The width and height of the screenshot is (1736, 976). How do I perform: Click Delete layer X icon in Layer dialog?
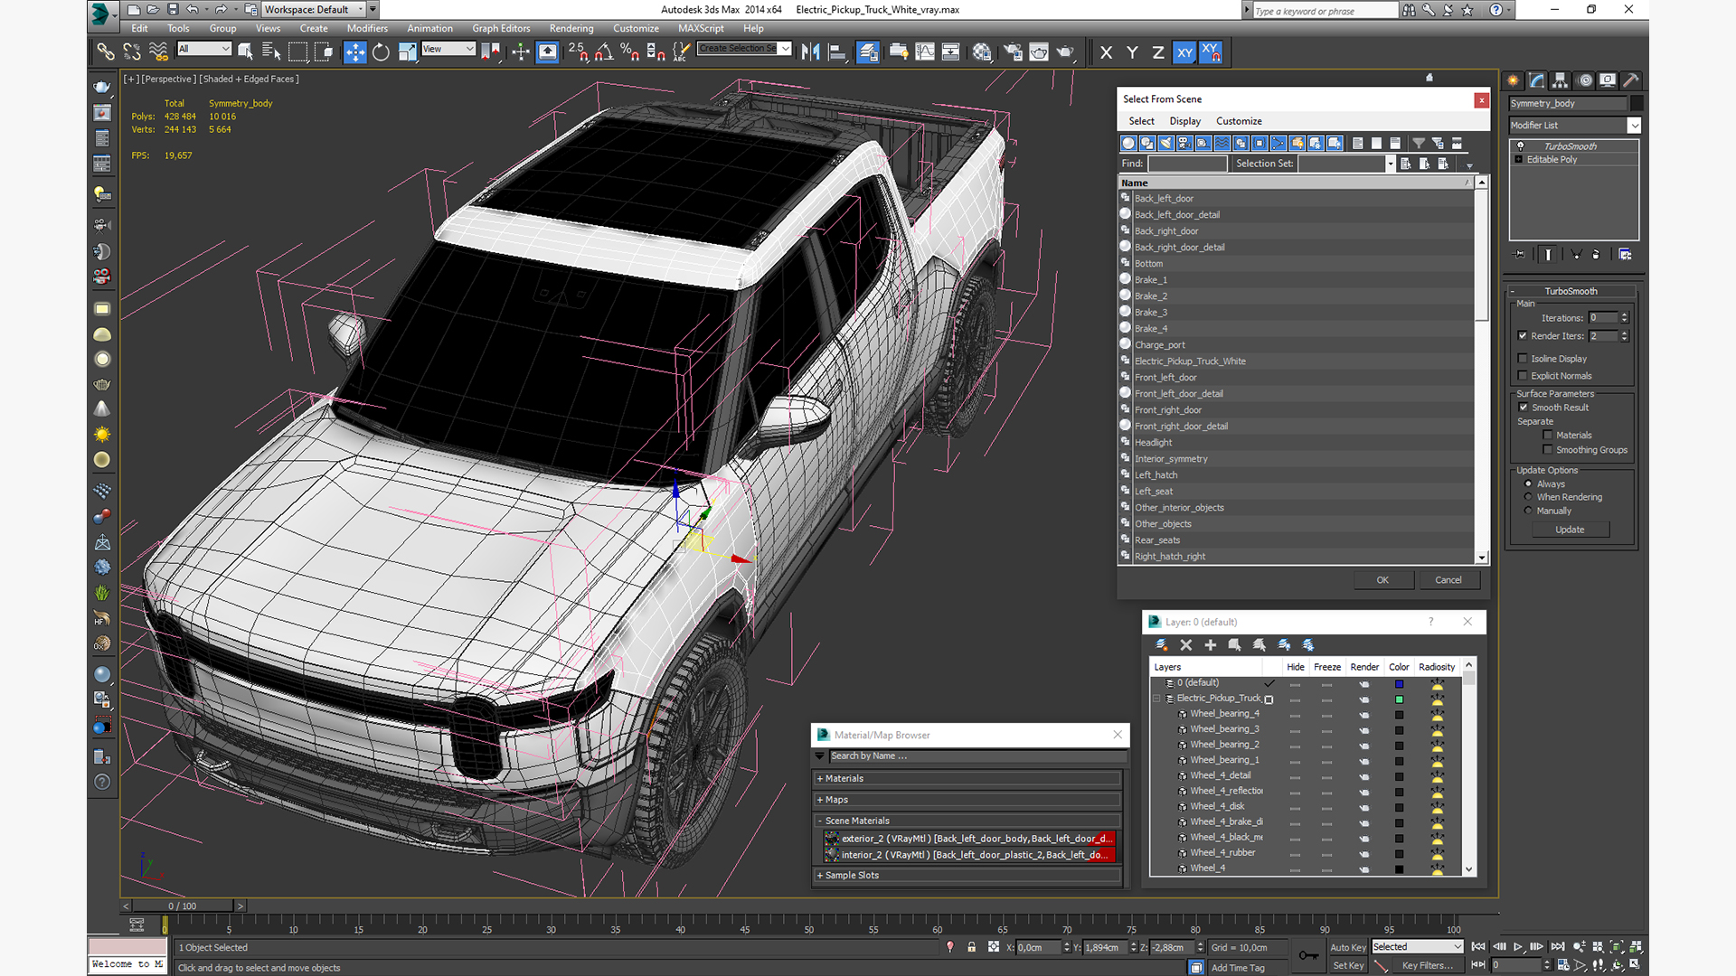(x=1186, y=645)
